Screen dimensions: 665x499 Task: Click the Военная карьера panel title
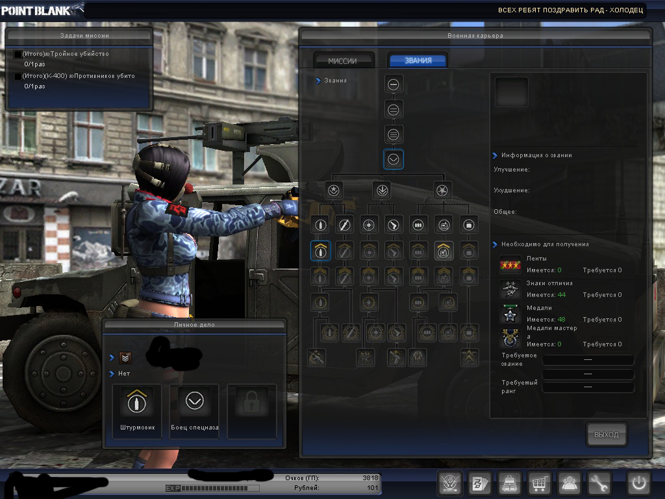pos(475,36)
